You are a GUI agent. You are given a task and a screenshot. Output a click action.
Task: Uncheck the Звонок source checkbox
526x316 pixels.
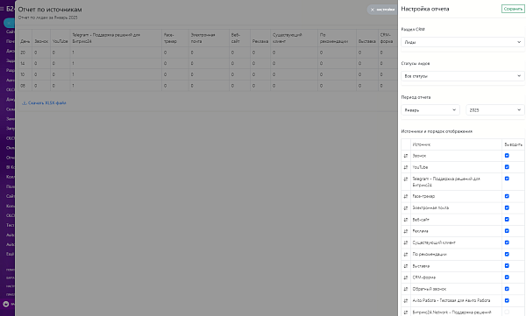[507, 156]
